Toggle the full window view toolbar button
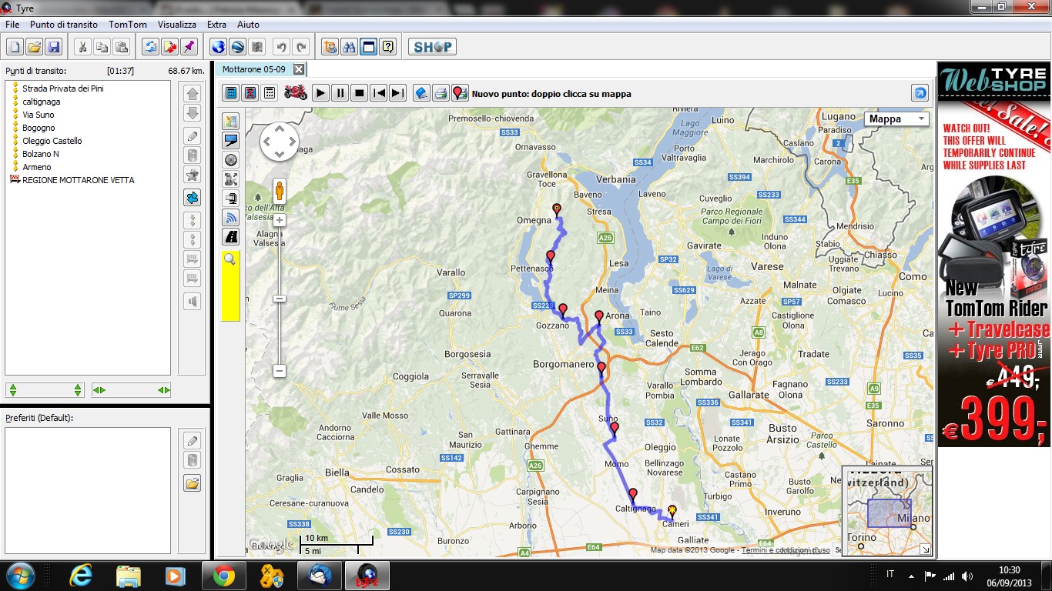Image resolution: width=1052 pixels, height=591 pixels. tap(369, 47)
